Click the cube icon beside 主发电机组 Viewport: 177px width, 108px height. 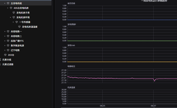pyautogui.click(x=8, y=3)
